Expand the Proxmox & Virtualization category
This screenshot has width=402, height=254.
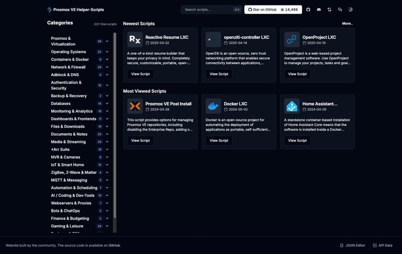coord(107,41)
